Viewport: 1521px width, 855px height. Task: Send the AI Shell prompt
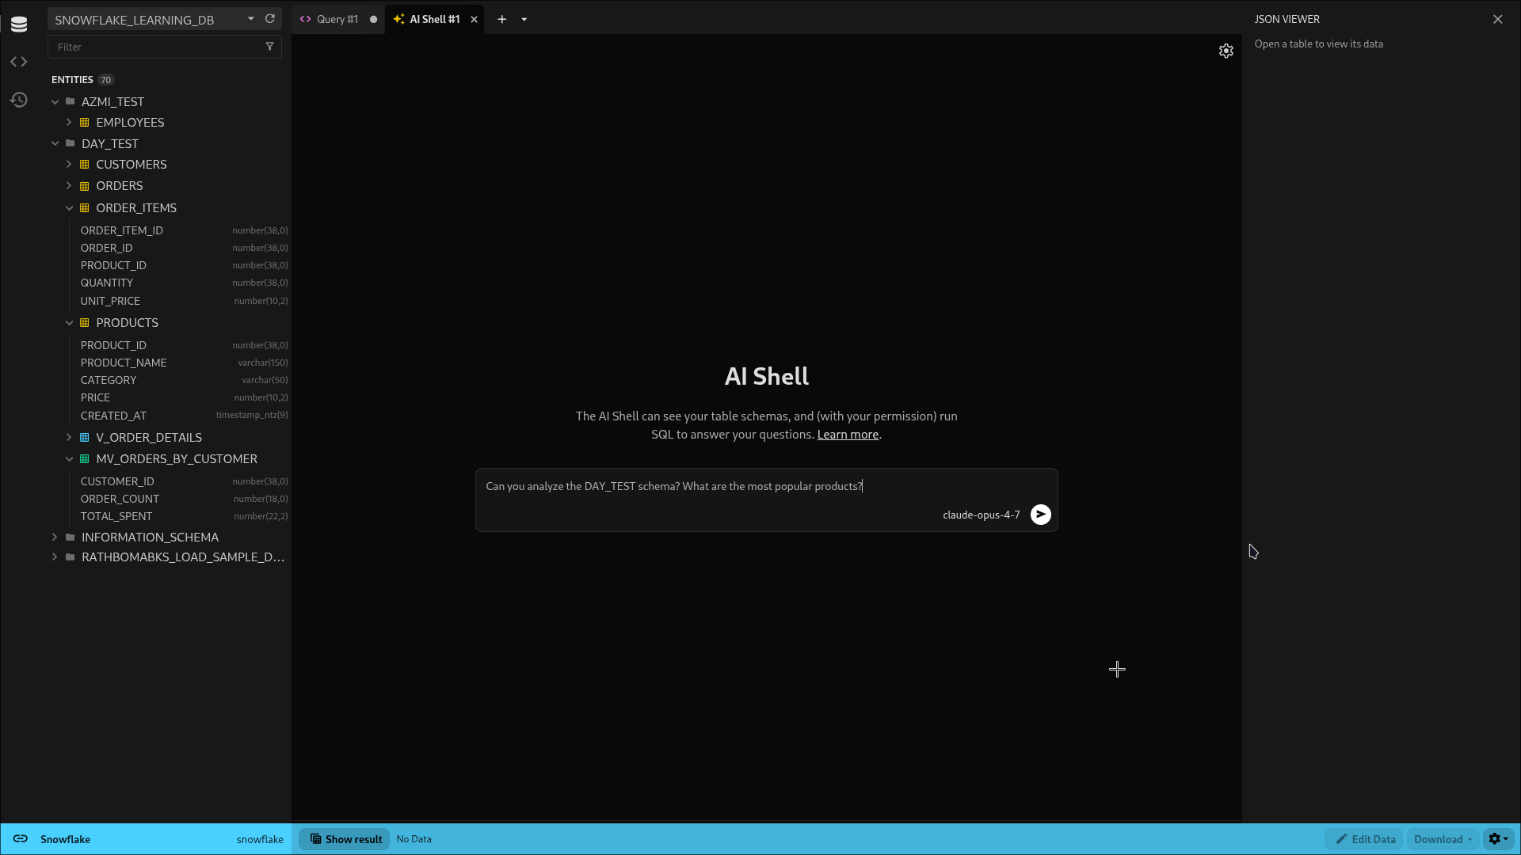(1040, 515)
